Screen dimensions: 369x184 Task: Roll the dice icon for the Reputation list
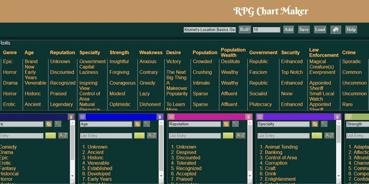coord(226,124)
